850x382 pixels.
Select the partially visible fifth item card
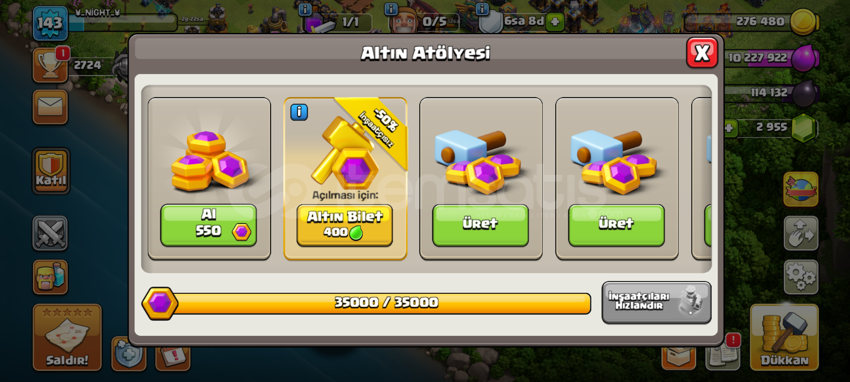click(702, 179)
